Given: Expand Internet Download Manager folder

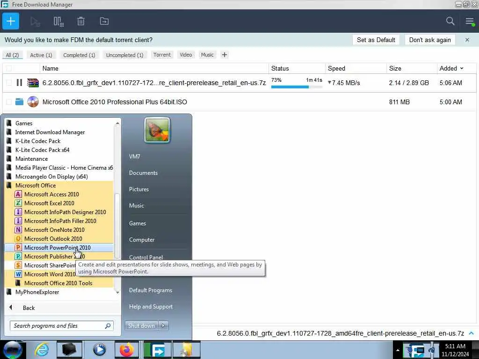Looking at the screenshot, I should coord(50,132).
